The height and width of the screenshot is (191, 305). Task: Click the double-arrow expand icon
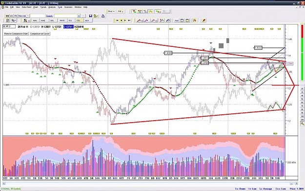coord(7,16)
